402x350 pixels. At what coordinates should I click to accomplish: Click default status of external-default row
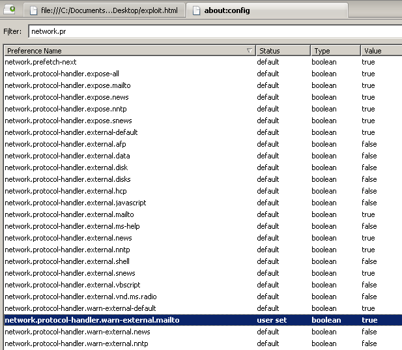coord(268,132)
